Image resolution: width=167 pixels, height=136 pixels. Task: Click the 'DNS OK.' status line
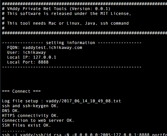pos(11,111)
